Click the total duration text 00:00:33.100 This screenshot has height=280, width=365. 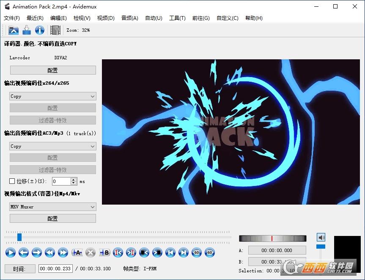tap(95, 269)
